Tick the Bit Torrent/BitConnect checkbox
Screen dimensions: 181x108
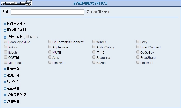[x=50, y=41]
